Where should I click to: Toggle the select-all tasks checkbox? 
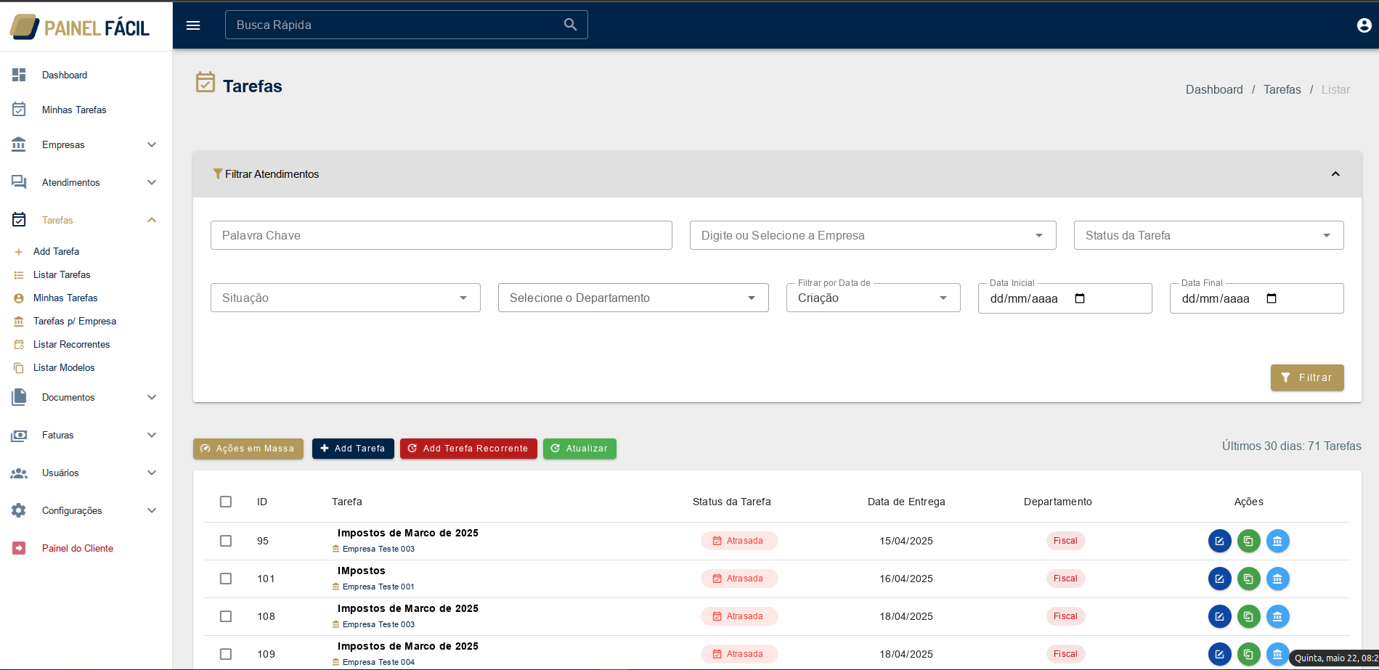pyautogui.click(x=226, y=502)
